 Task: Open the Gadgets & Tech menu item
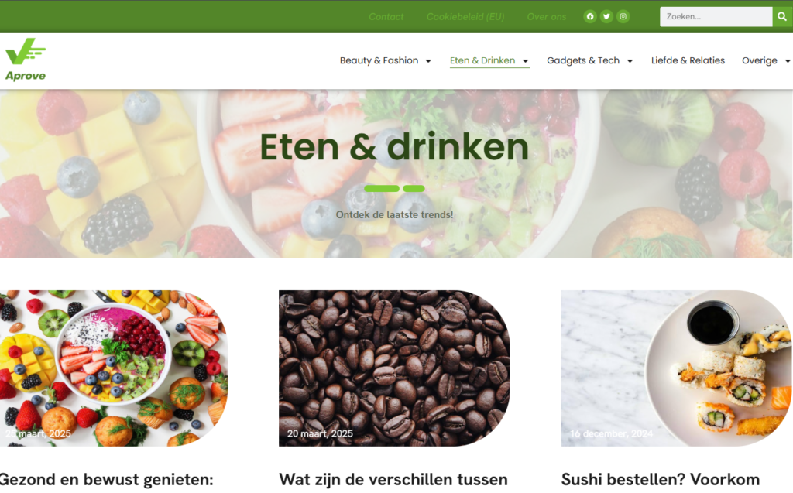coord(583,60)
